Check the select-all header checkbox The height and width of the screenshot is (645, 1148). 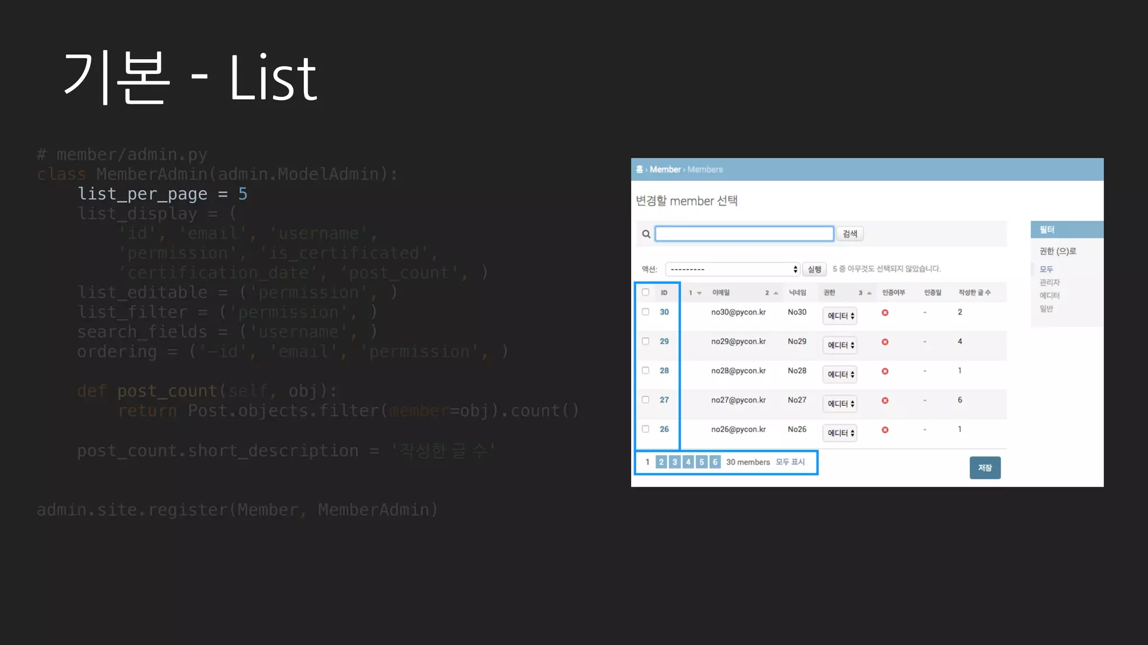[x=646, y=292]
